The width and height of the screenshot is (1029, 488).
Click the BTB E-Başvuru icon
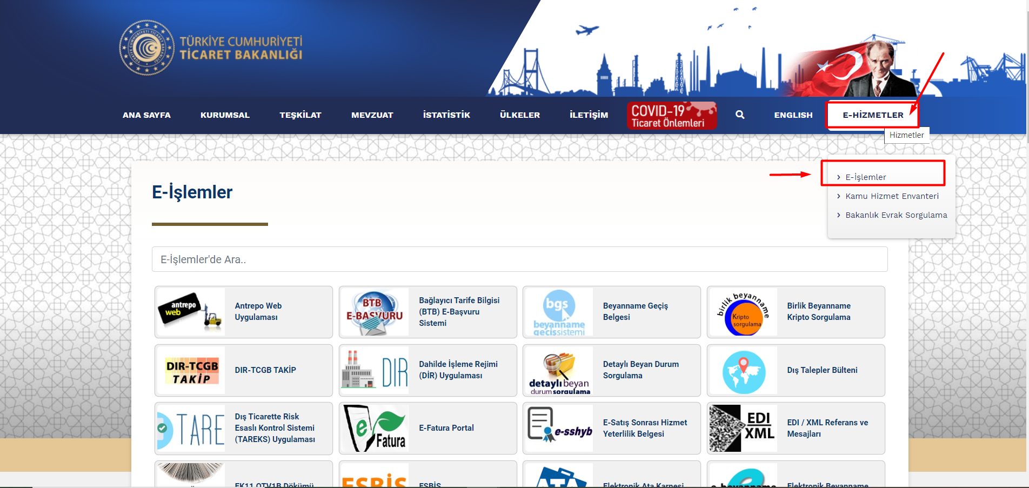pos(375,312)
